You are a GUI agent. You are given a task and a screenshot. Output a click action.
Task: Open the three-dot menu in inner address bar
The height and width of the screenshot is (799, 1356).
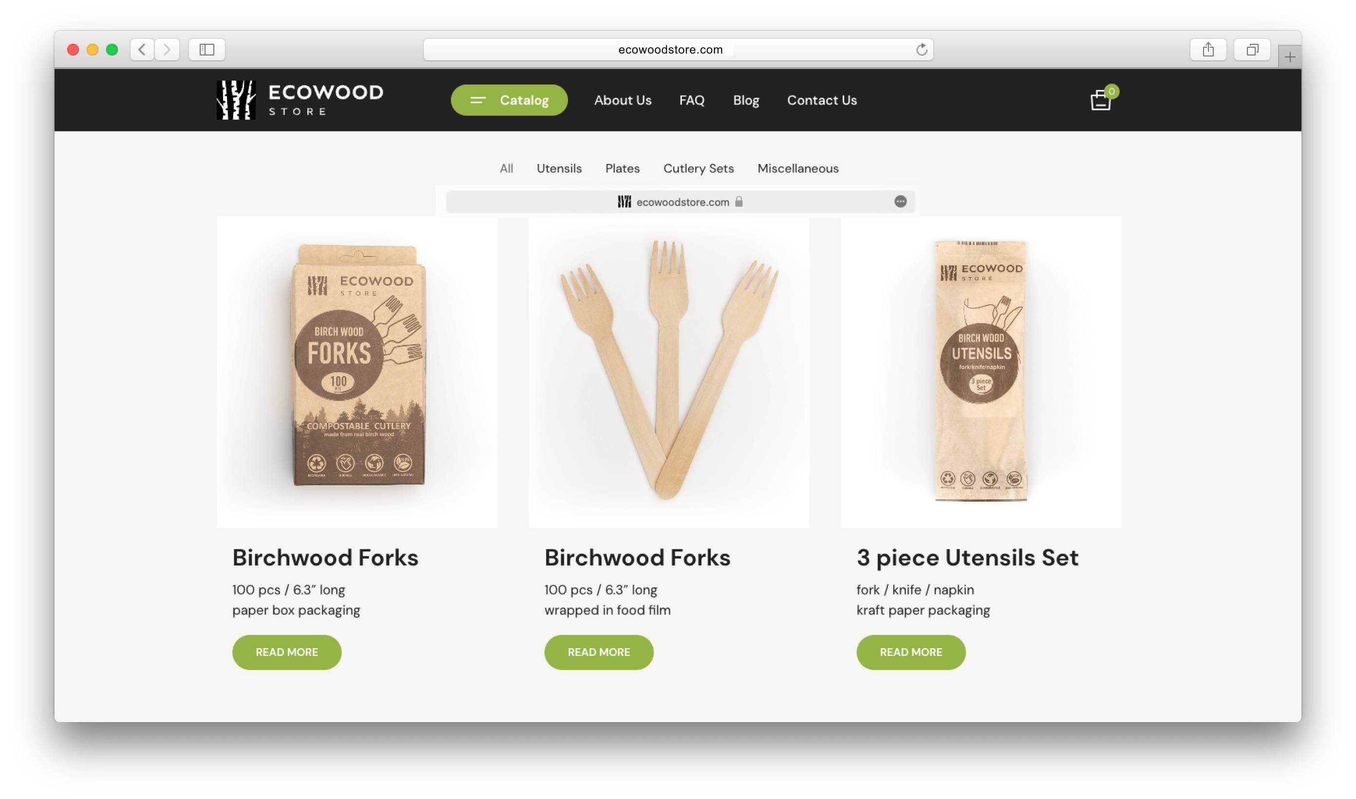click(x=900, y=201)
